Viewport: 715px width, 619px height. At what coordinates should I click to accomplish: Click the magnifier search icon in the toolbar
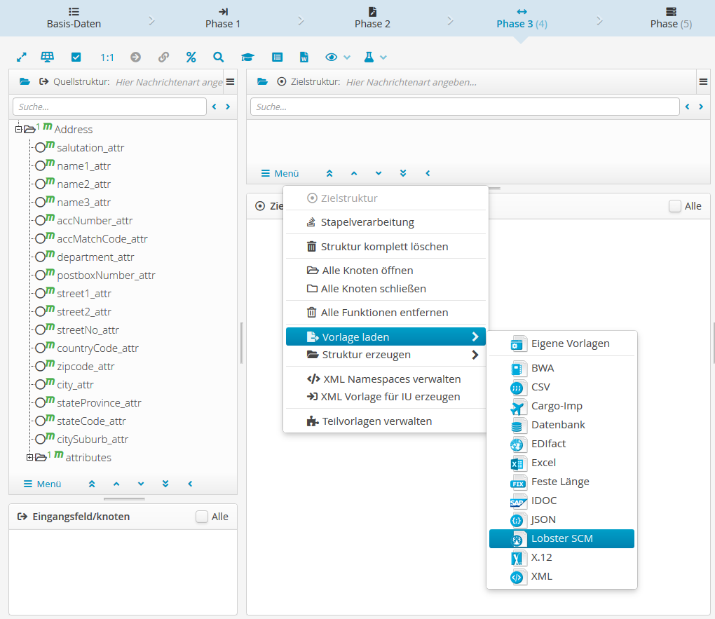point(219,57)
